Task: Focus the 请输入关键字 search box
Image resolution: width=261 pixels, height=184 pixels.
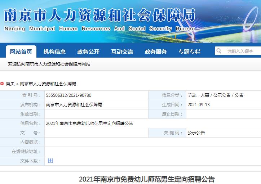Action: pos(242,51)
